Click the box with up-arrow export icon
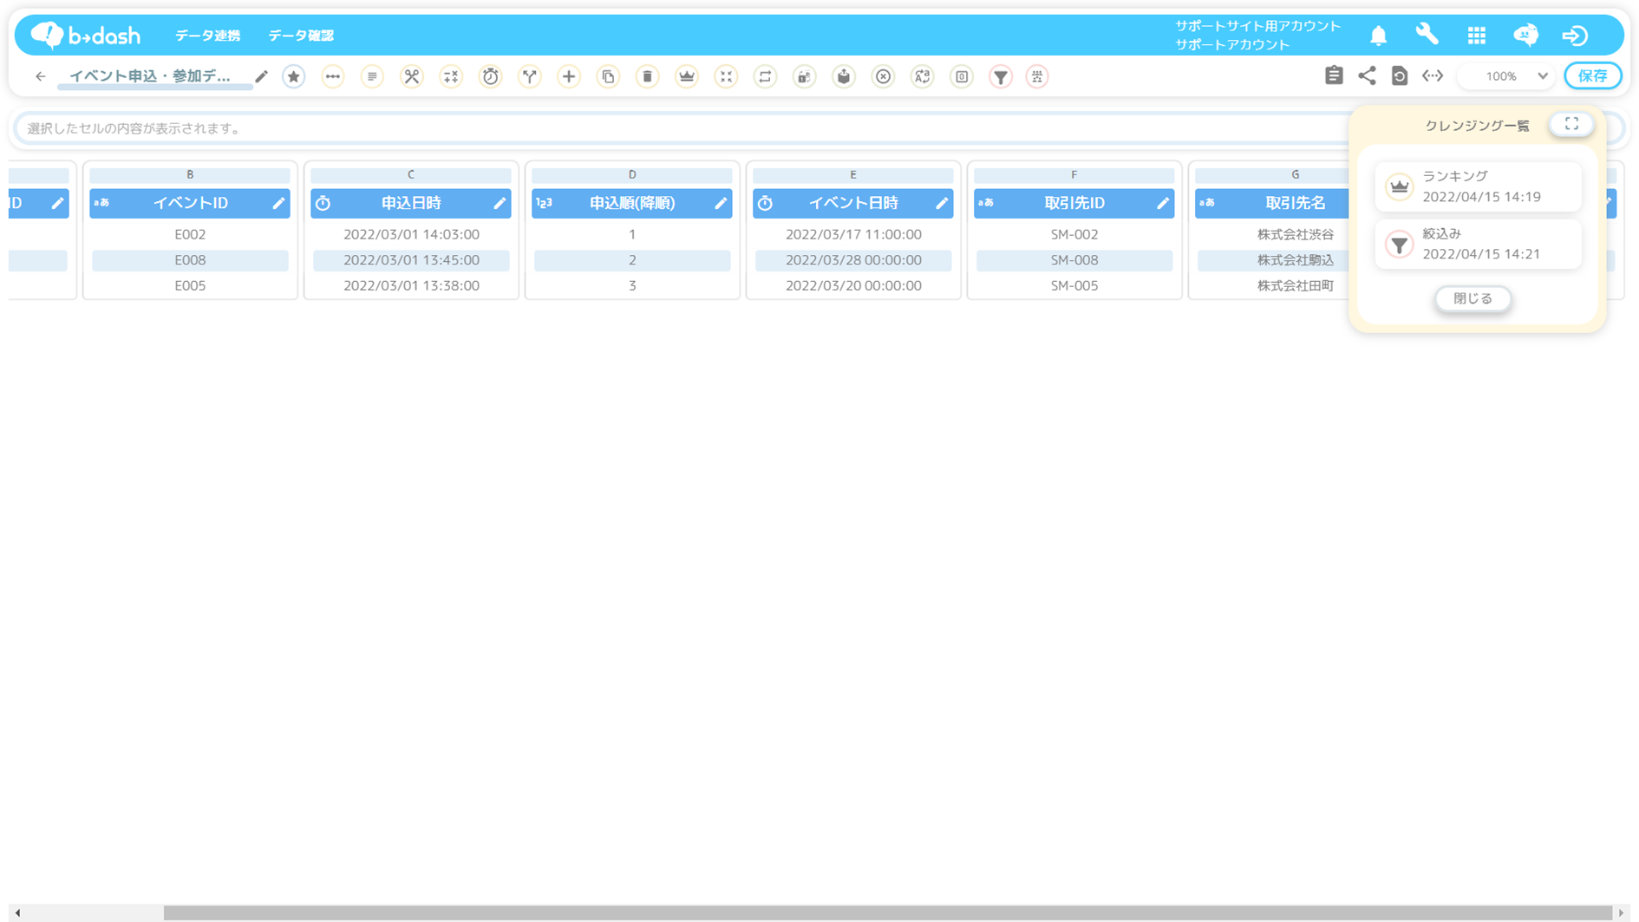This screenshot has width=1639, height=922. [x=844, y=76]
